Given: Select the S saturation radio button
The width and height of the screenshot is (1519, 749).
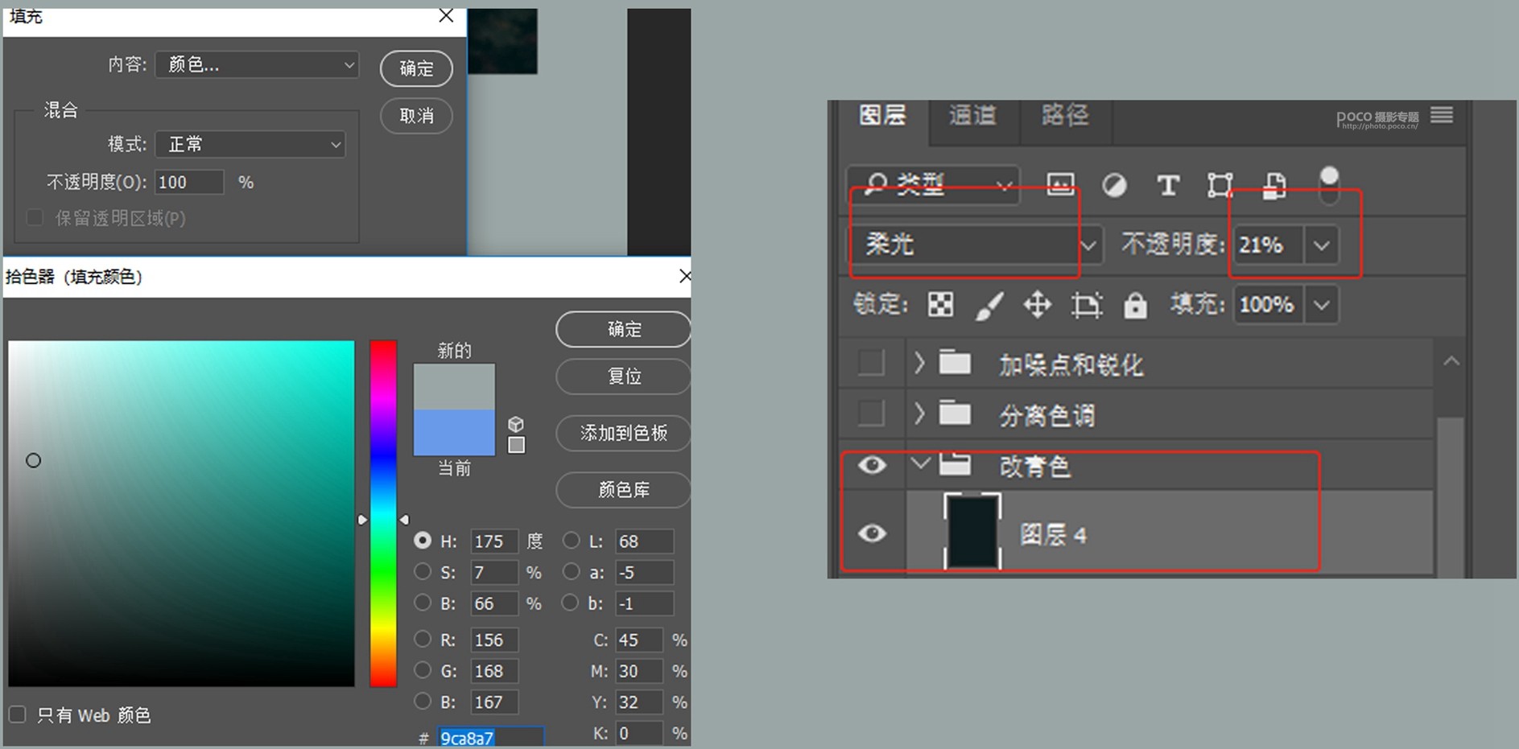Looking at the screenshot, I should pyautogui.click(x=422, y=572).
